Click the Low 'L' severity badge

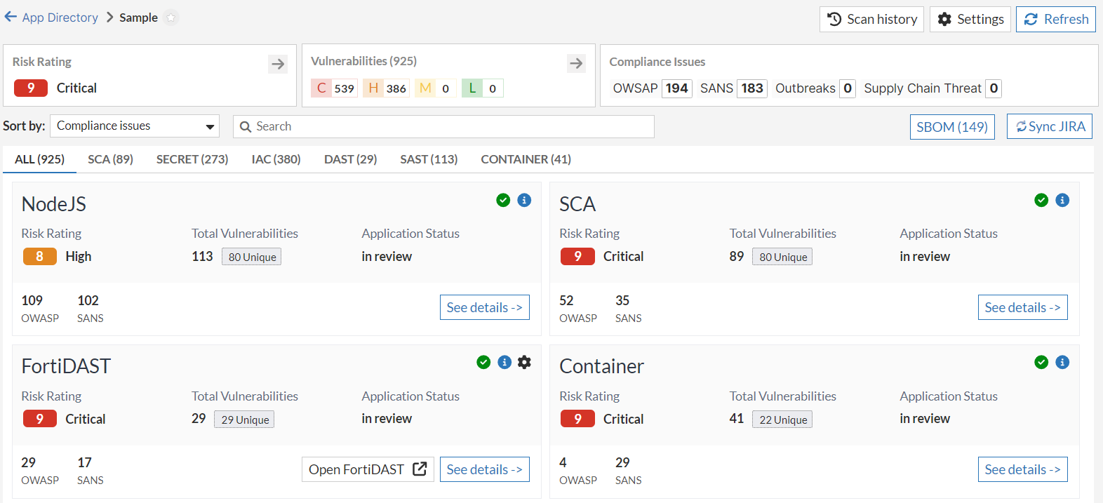tap(483, 88)
